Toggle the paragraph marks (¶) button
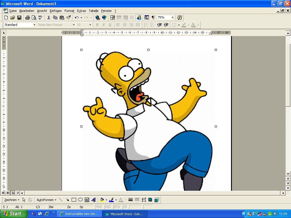The height and width of the screenshot is (218, 291). 153,18
